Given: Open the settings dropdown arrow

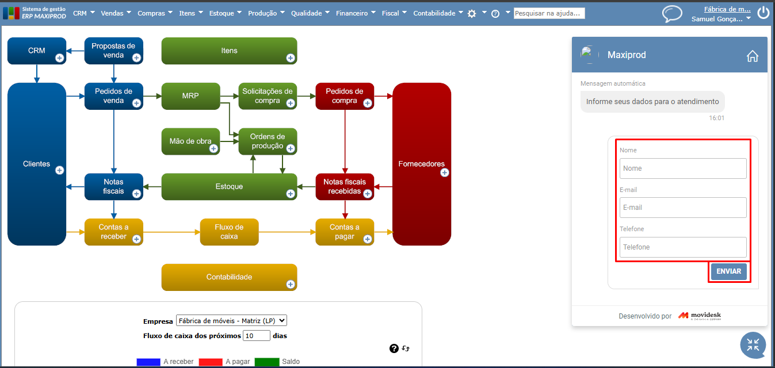Looking at the screenshot, I should pyautogui.click(x=484, y=12).
